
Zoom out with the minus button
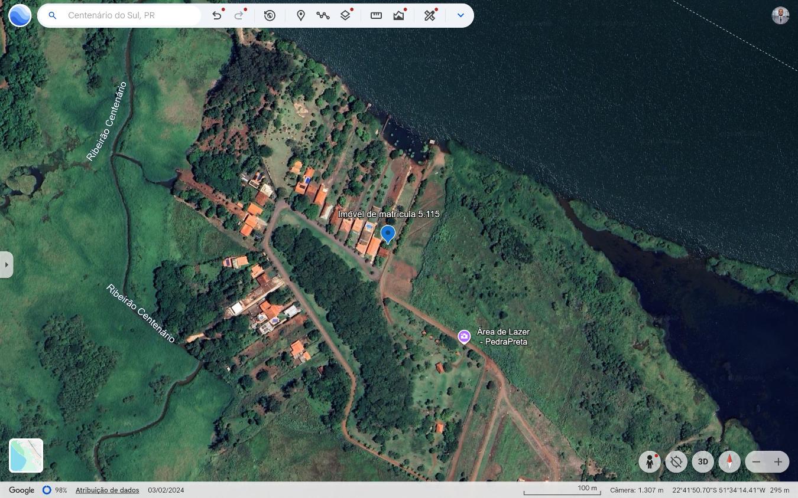pos(756,461)
